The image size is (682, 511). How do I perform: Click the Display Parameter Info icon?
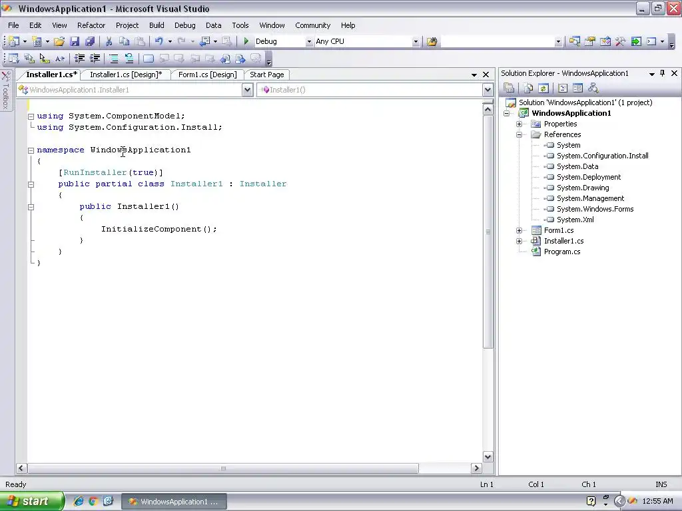(x=29, y=59)
